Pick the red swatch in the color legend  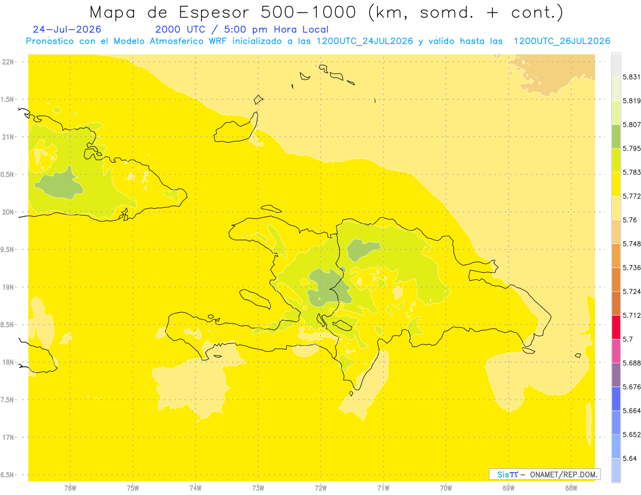pos(616,327)
